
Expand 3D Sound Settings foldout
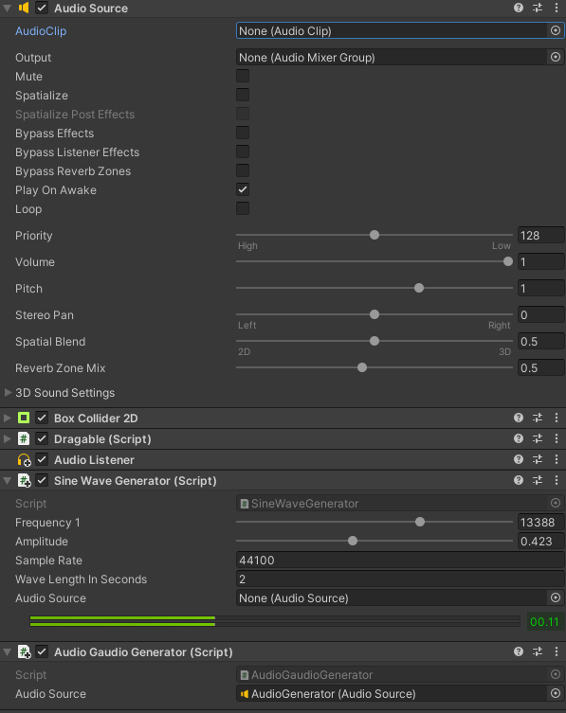point(8,392)
